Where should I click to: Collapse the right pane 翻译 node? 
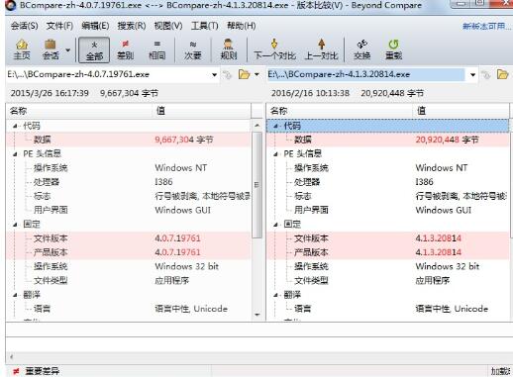pos(275,295)
